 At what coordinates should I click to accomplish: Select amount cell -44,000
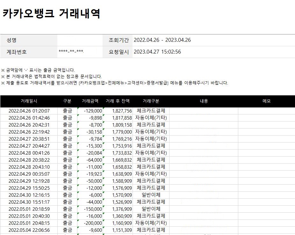(x=90, y=202)
